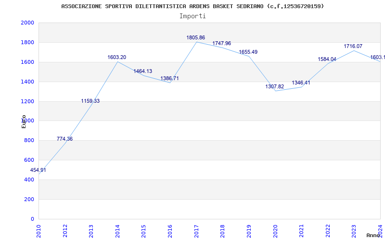This screenshot has width=385, height=240.
Task: Select the 1464.13 data point label
Action: point(142,71)
